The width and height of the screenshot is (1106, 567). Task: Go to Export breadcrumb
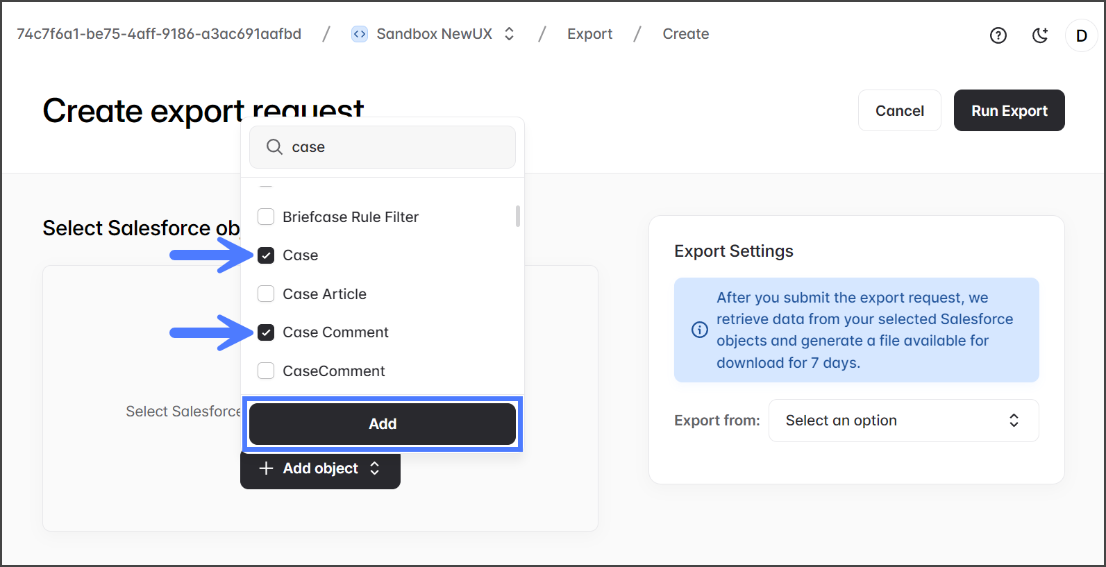(x=589, y=34)
